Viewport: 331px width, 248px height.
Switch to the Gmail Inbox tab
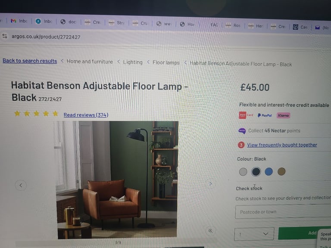tap(19, 21)
